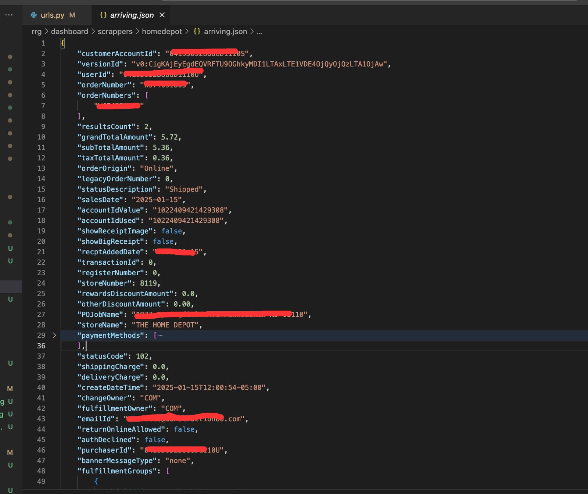Viewport: 588px width, 494px height.
Task: Select the rrg breadcrumb segment
Action: click(36, 32)
